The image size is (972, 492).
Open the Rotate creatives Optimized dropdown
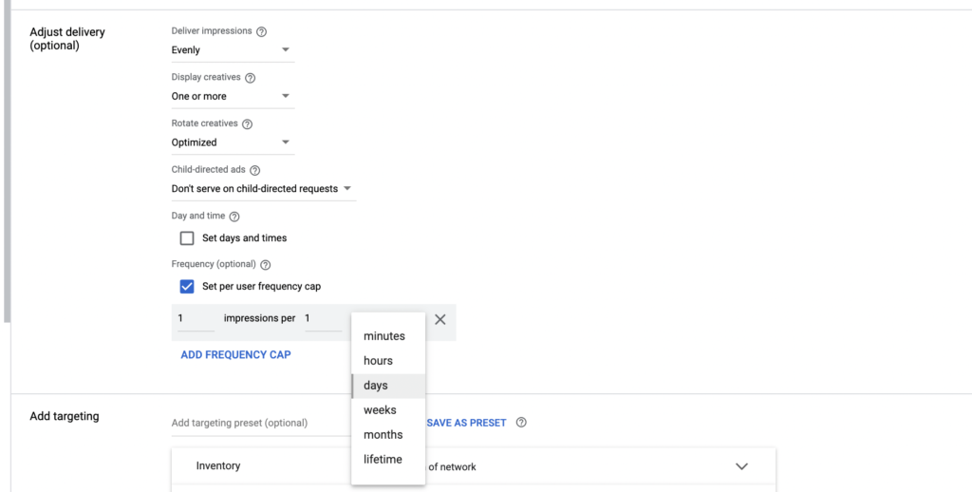[x=233, y=142]
